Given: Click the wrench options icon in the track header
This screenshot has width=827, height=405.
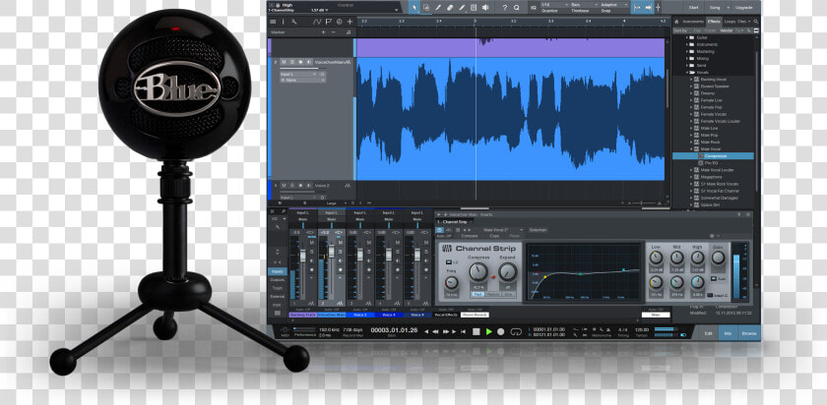Looking at the screenshot, I should [293, 22].
